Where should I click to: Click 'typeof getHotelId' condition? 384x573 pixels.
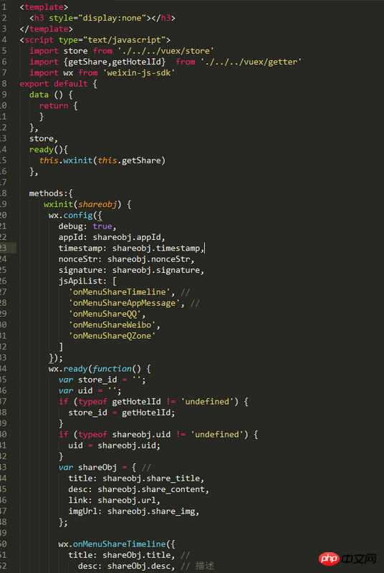(120, 402)
